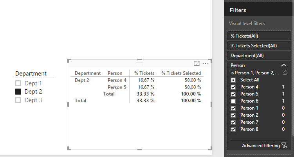294x157 pixels.
Task: Deselect Dept 2 in the Department slicer
Action: [x=18, y=92]
